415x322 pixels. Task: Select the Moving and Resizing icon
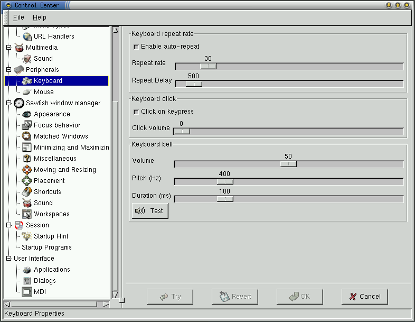tap(26, 170)
